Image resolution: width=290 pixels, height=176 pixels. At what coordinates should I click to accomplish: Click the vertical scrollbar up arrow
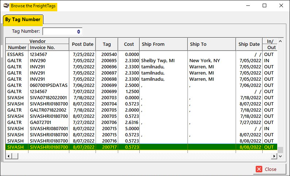point(281,41)
